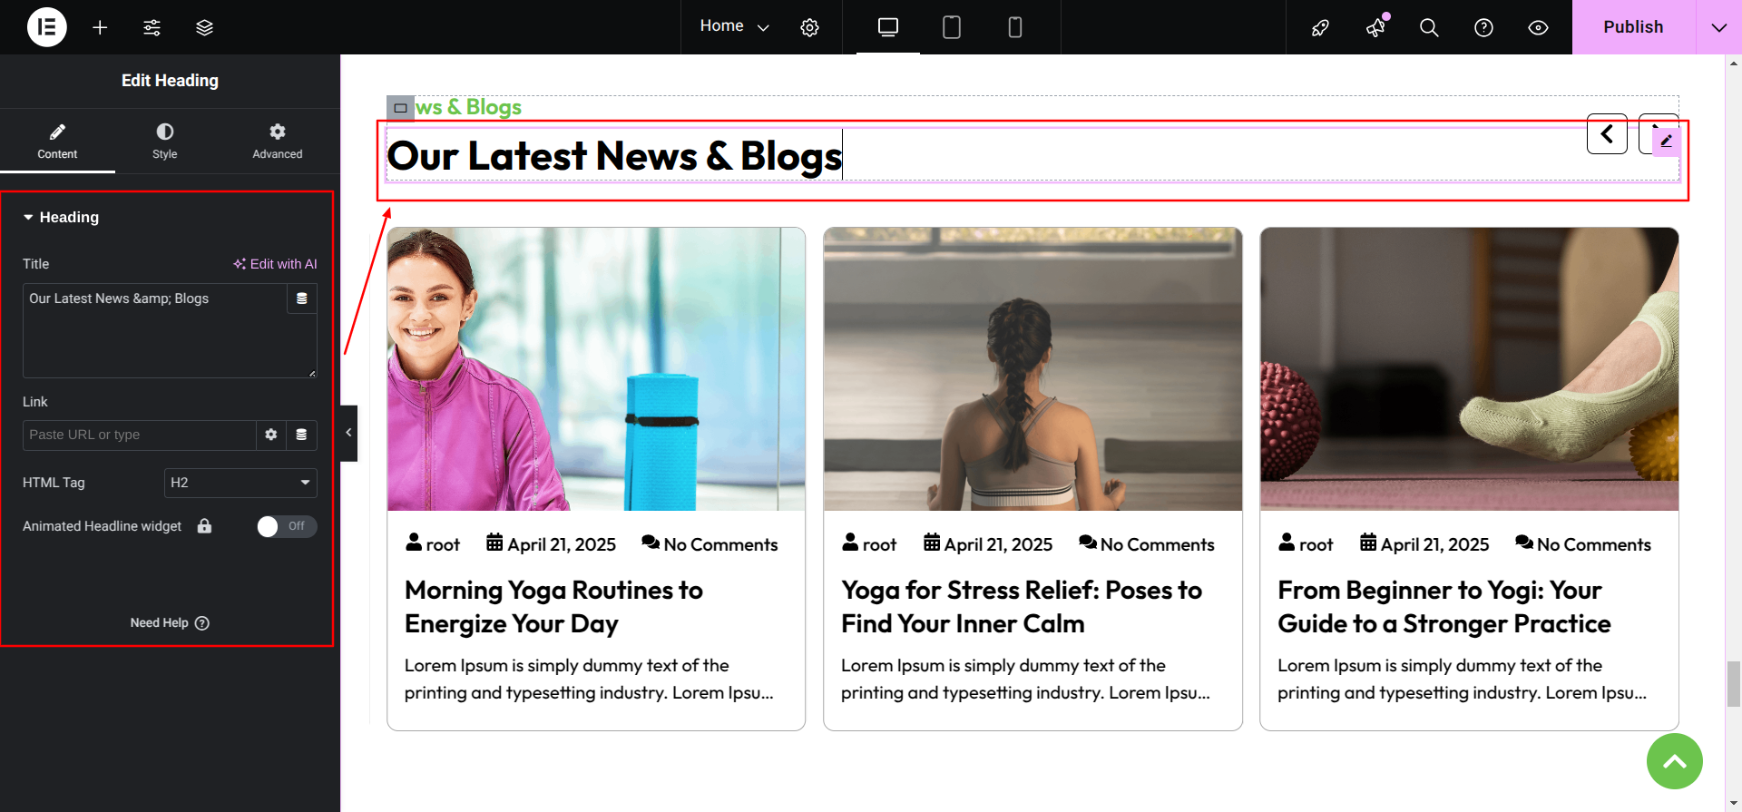Click date on Yoga for Stress Relief card

tap(988, 544)
